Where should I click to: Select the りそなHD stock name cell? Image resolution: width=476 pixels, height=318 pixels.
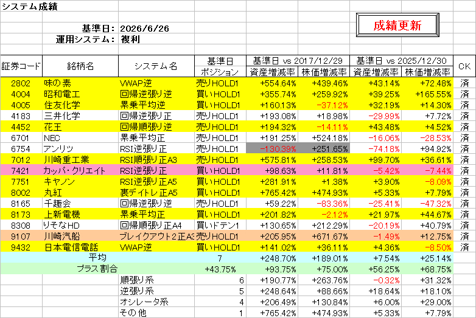pos(80,225)
